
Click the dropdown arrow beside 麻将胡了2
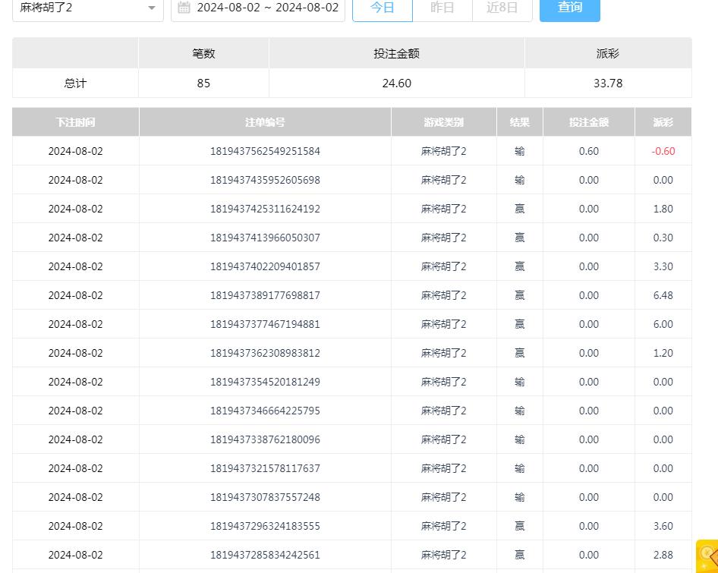coord(151,8)
